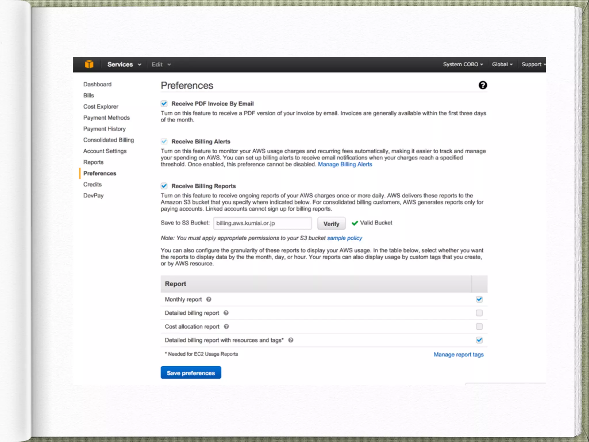The width and height of the screenshot is (589, 442).
Task: Open Consolidated Billing in sidebar
Action: pyautogui.click(x=108, y=140)
